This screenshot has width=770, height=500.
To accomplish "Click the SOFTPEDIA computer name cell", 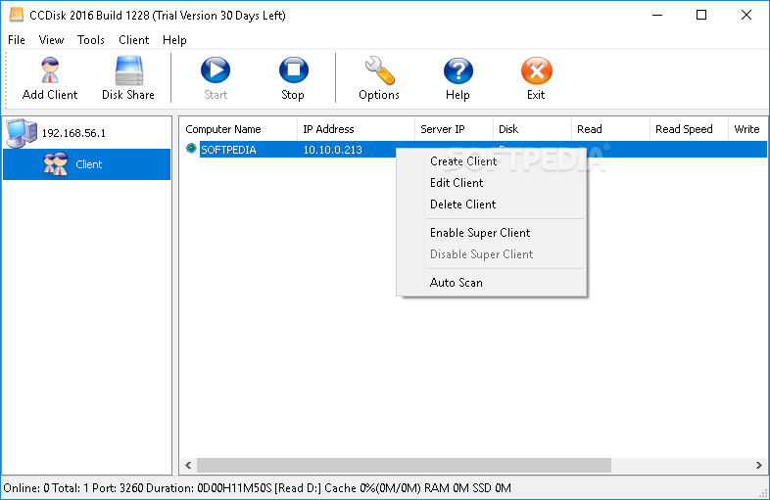I will pyautogui.click(x=228, y=150).
